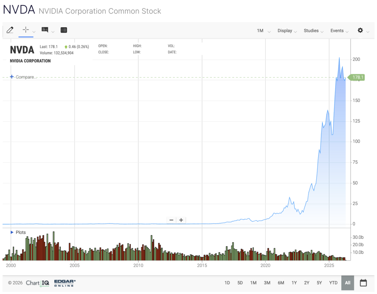Zoom in with the plus button
Image resolution: width=377 pixels, height=294 pixels.
(x=181, y=220)
